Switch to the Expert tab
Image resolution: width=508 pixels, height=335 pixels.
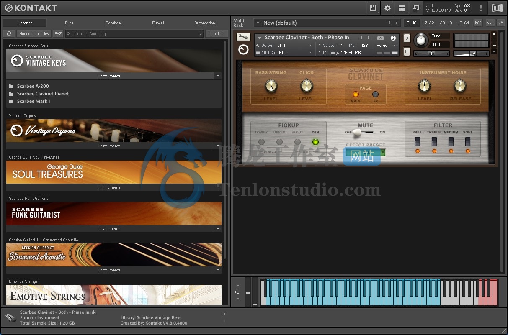tap(158, 23)
